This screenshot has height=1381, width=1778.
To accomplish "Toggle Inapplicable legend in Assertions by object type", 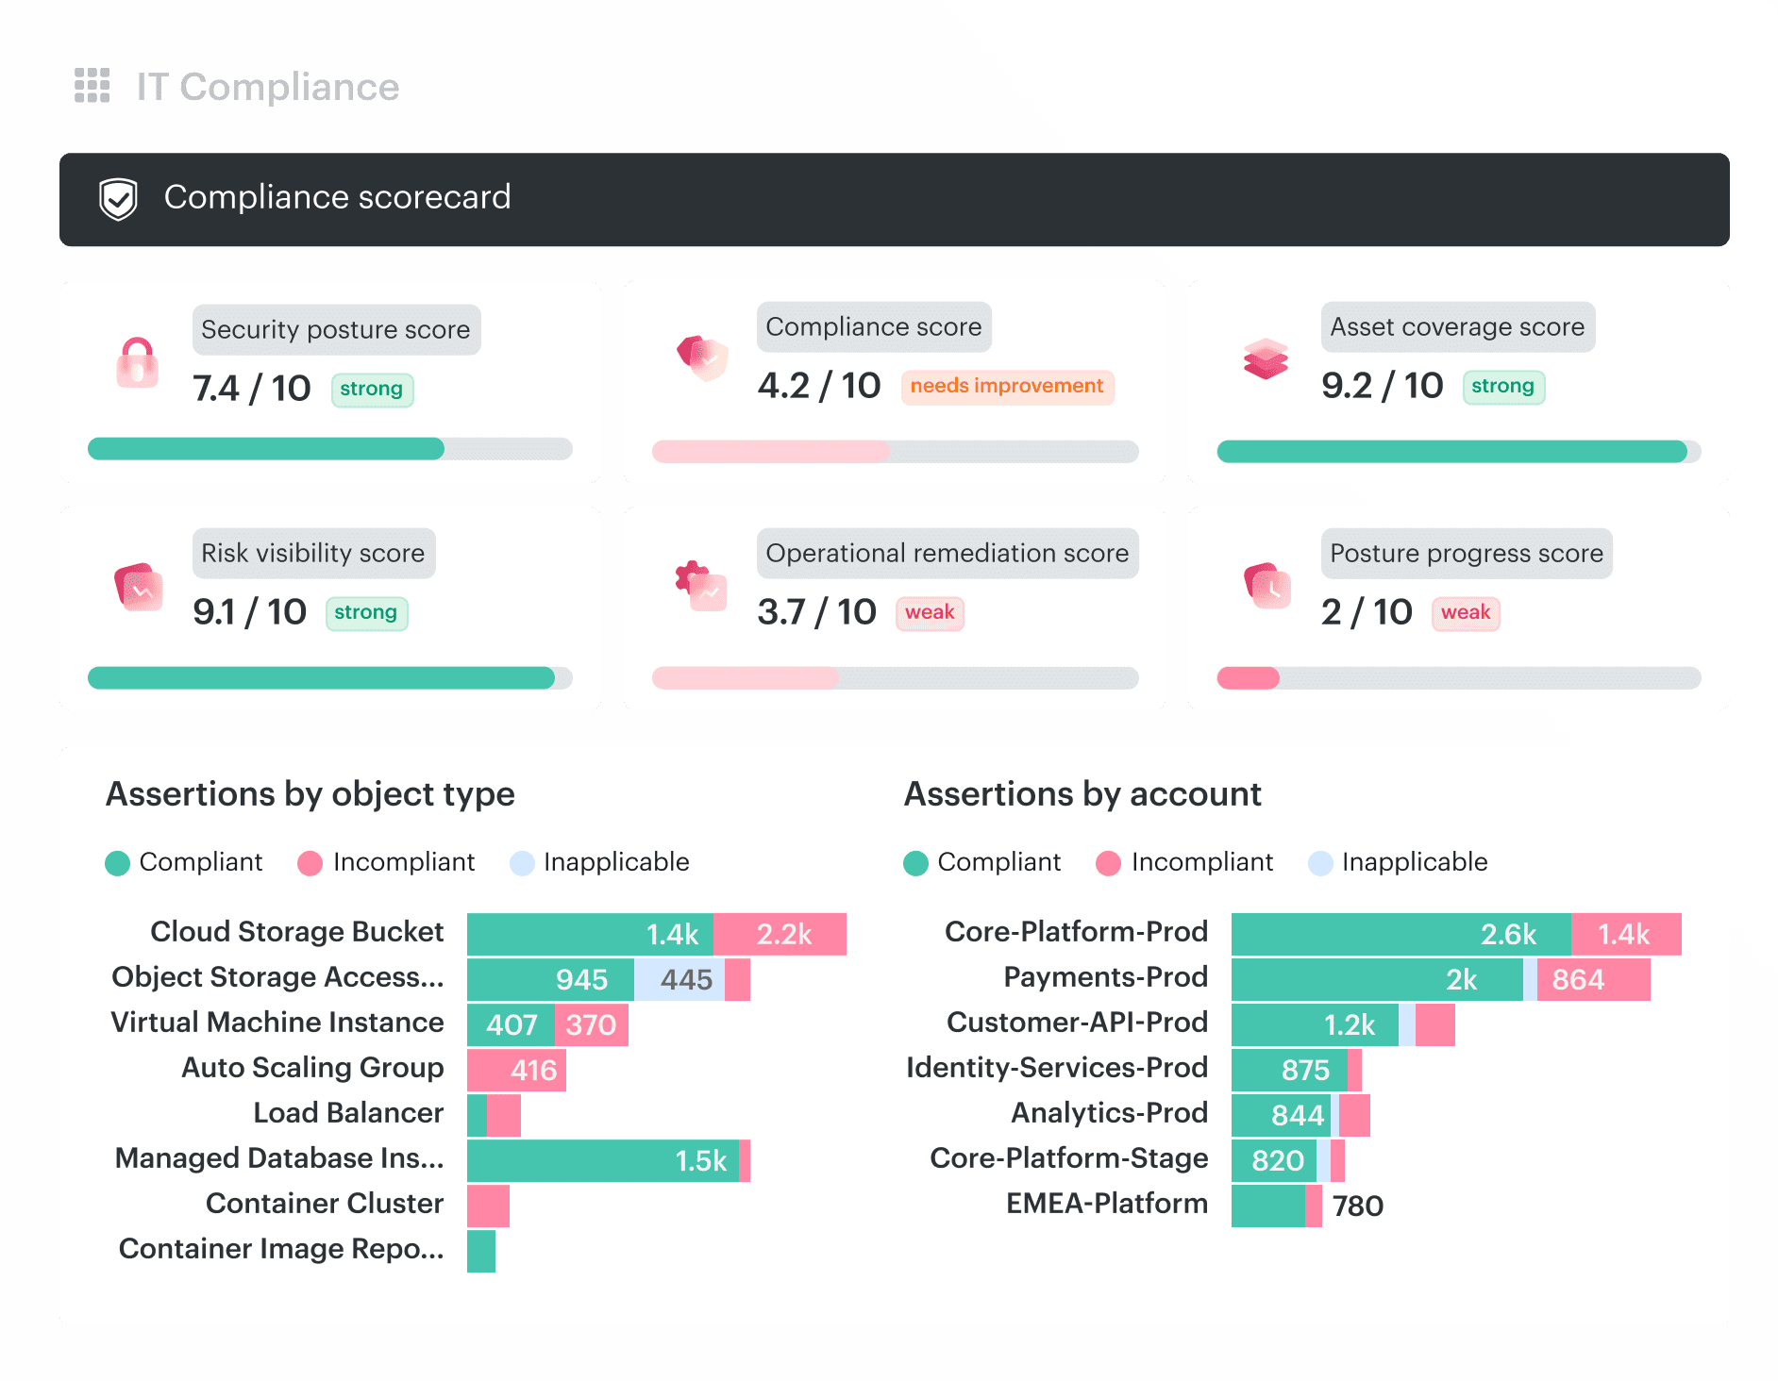I will 599,862.
